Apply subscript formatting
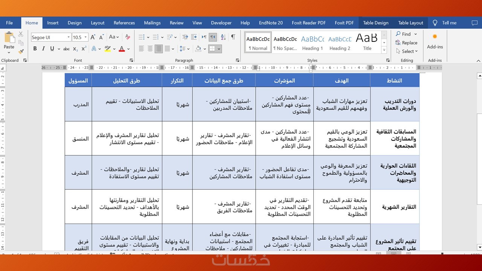The width and height of the screenshot is (482, 271). (75, 49)
